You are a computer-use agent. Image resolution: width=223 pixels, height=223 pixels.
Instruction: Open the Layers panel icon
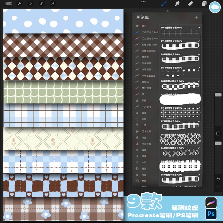tap(204, 4)
